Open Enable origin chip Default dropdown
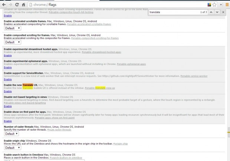230x161 pixels. pos(13,148)
